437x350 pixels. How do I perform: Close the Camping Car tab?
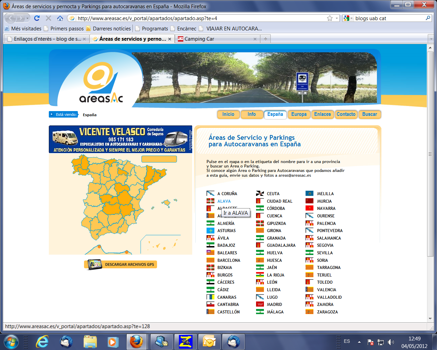[x=255, y=39]
